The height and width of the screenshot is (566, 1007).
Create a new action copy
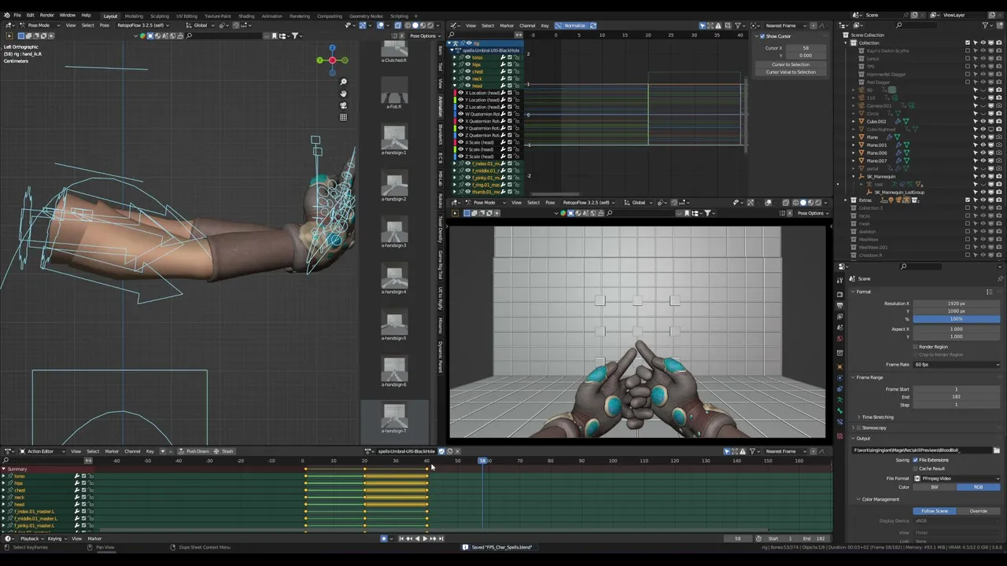(449, 451)
